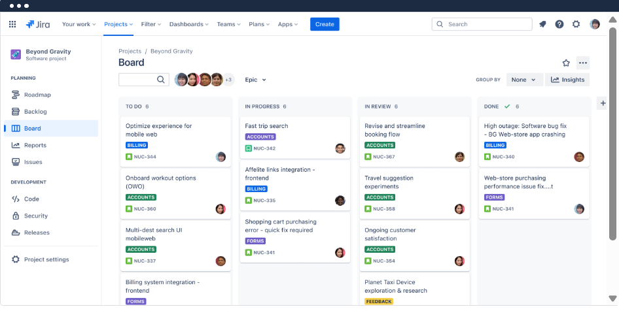Click the board search magnifier icon
Viewport: 619px width, 309px height.
(x=161, y=80)
